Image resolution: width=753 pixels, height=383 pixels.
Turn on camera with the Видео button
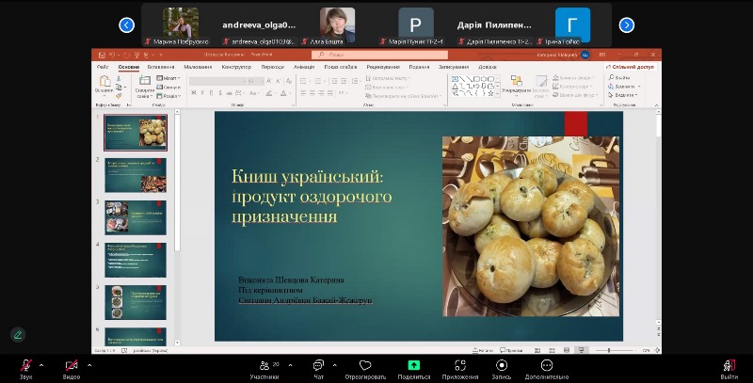coord(72,365)
